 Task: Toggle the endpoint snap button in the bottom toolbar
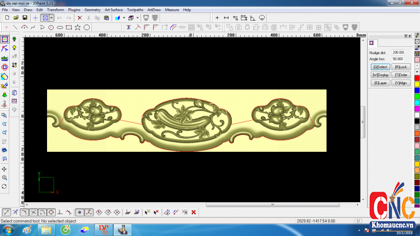pyautogui.click(x=6, y=212)
